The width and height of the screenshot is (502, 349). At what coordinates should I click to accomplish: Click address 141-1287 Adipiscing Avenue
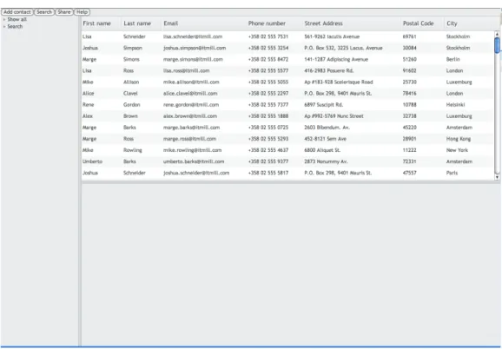tap(336, 60)
